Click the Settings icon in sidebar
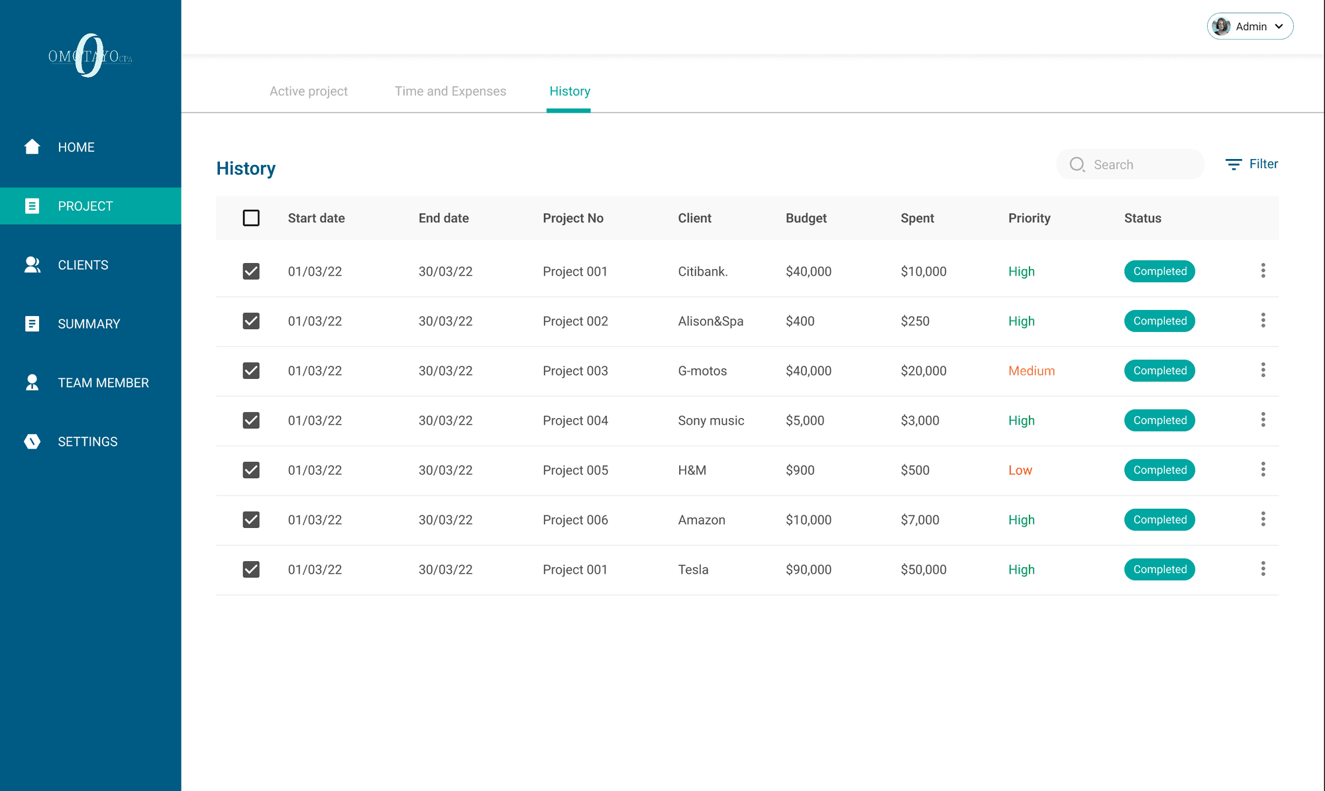The width and height of the screenshot is (1325, 791). click(32, 442)
